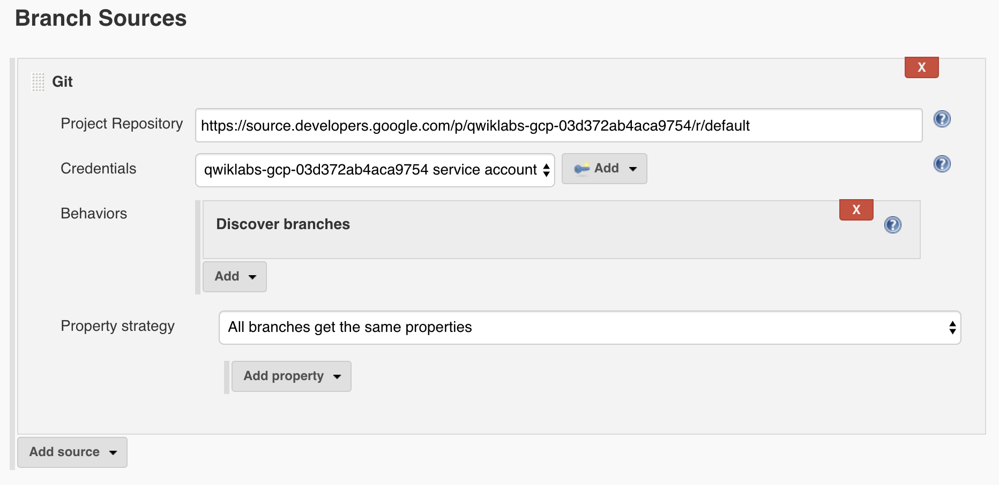Expand the Add dropdown under Behaviors
Image resolution: width=999 pixels, height=485 pixels.
click(234, 276)
